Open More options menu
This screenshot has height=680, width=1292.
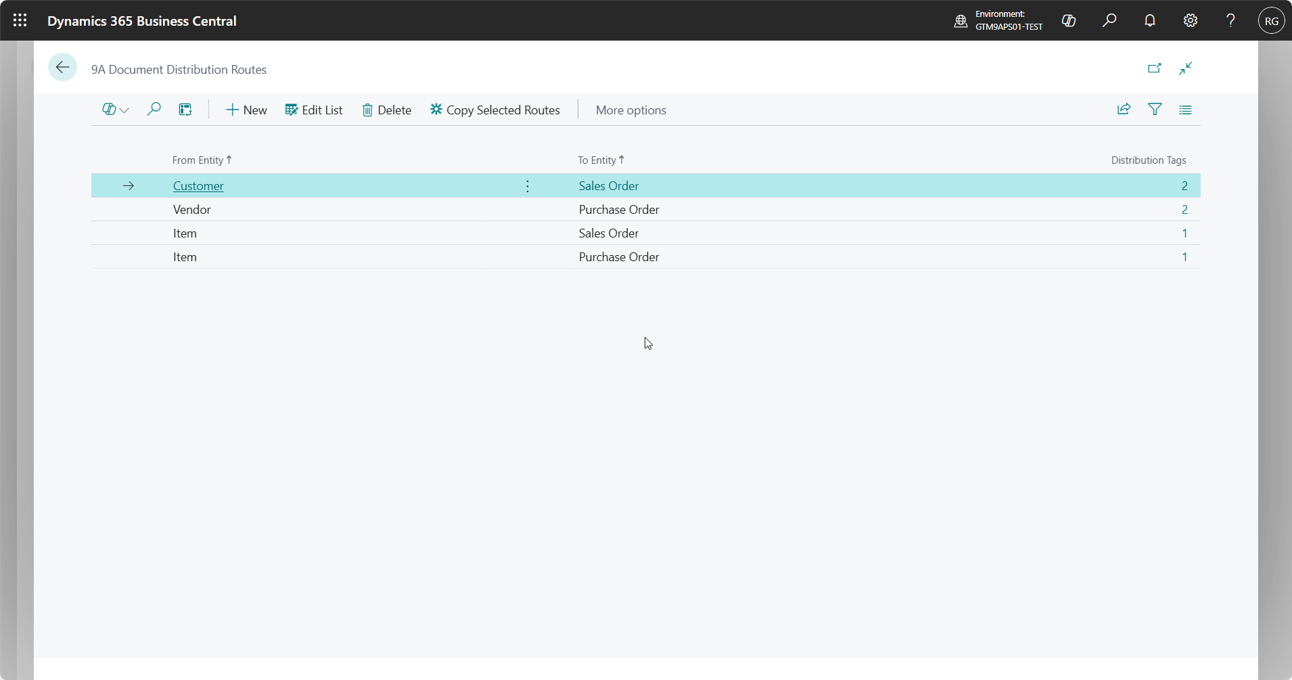pos(630,110)
